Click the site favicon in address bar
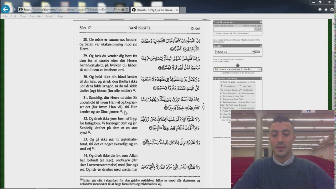The width and height of the screenshot is (336, 189). [x=21, y=9]
